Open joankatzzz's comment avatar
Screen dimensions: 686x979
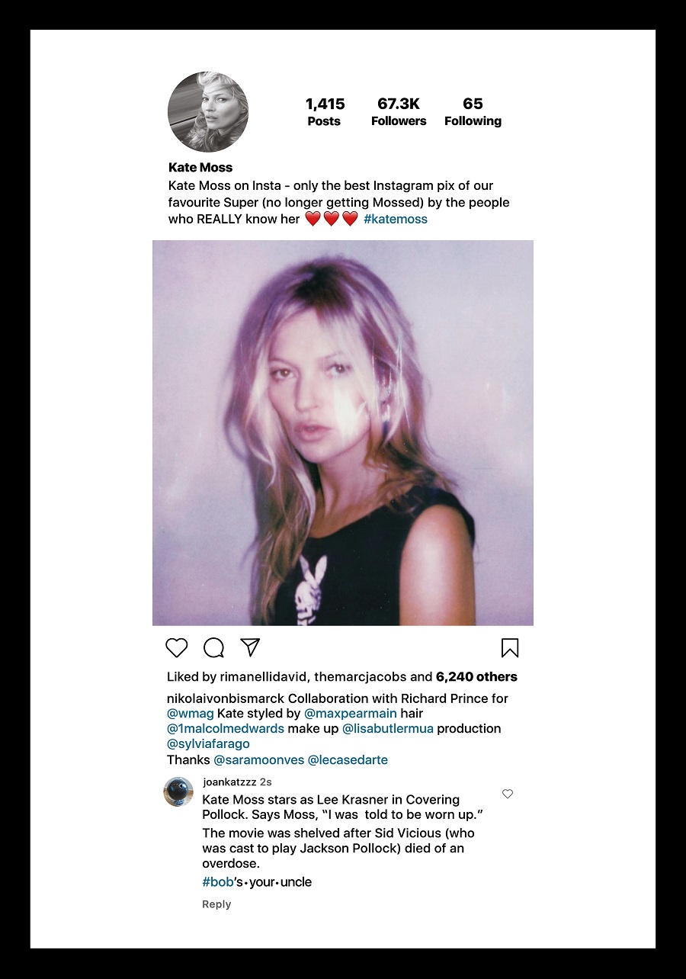point(178,791)
